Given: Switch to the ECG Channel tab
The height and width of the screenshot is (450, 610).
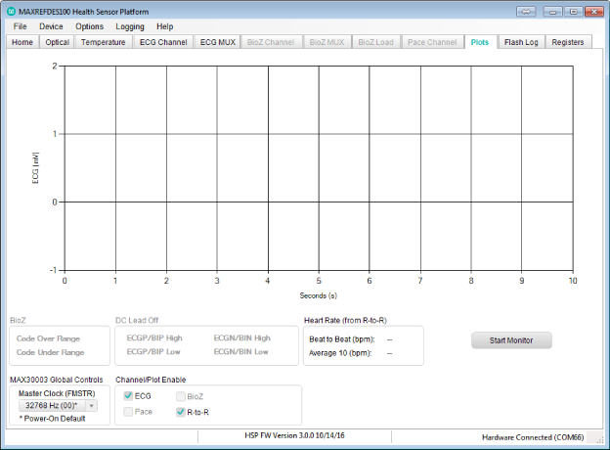Looking at the screenshot, I should tap(163, 42).
